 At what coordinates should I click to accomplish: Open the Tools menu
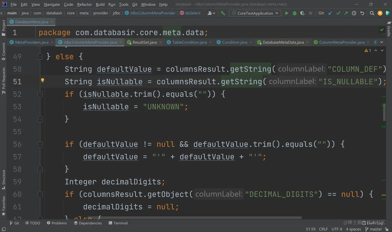point(124,4)
